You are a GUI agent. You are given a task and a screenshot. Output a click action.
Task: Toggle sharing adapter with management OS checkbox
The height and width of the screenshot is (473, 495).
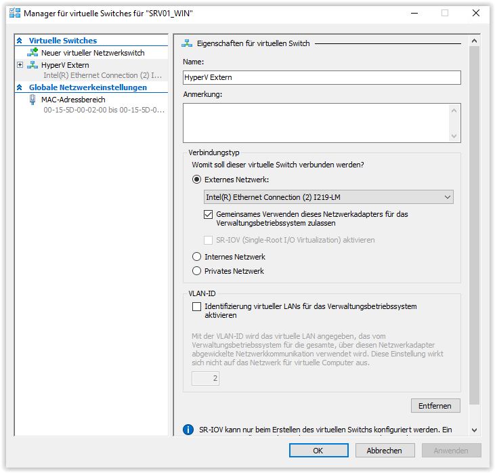coord(208,215)
